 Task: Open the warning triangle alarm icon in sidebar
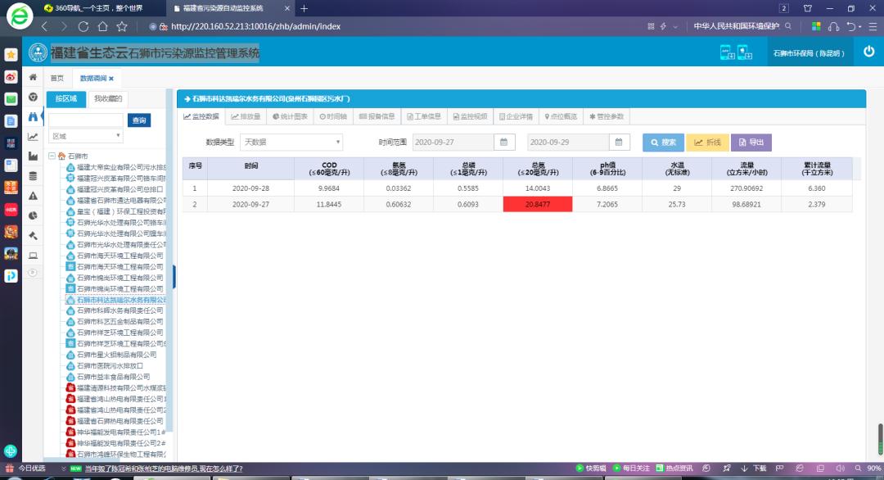coord(32,194)
